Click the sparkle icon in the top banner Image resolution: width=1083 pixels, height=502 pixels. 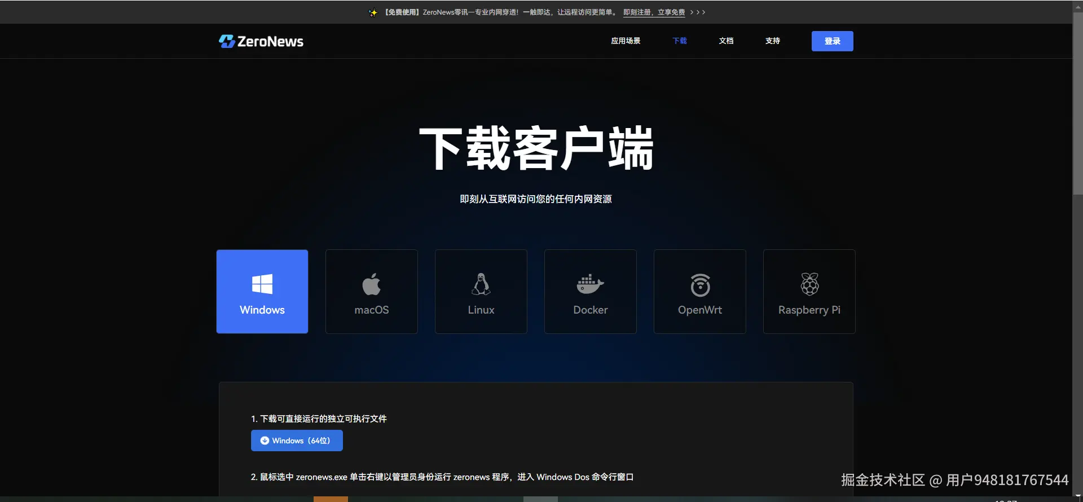click(x=373, y=12)
